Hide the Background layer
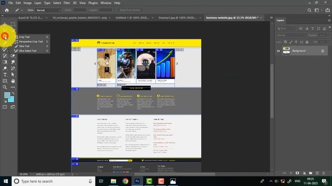This screenshot has height=186, width=332. (x=279, y=51)
